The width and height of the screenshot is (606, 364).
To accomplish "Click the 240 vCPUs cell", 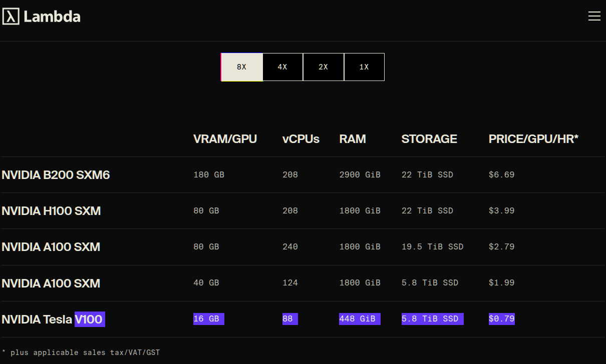I will point(290,246).
